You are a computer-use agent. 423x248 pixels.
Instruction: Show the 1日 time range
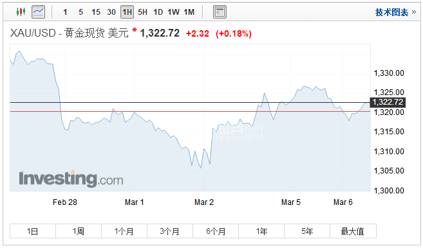[33, 231]
